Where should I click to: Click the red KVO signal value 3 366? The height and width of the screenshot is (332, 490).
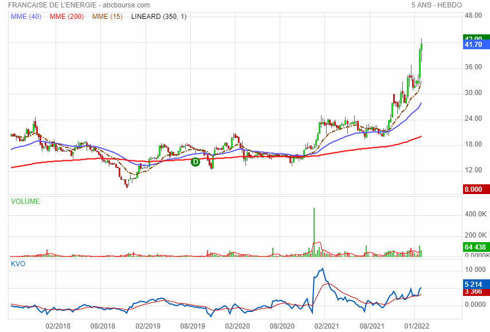[476, 292]
